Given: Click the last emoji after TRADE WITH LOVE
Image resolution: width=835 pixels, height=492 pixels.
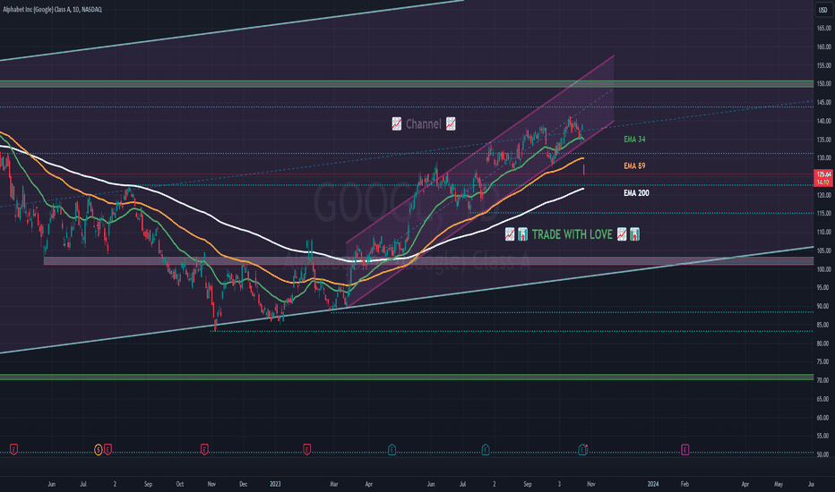Looking at the screenshot, I should [635, 234].
